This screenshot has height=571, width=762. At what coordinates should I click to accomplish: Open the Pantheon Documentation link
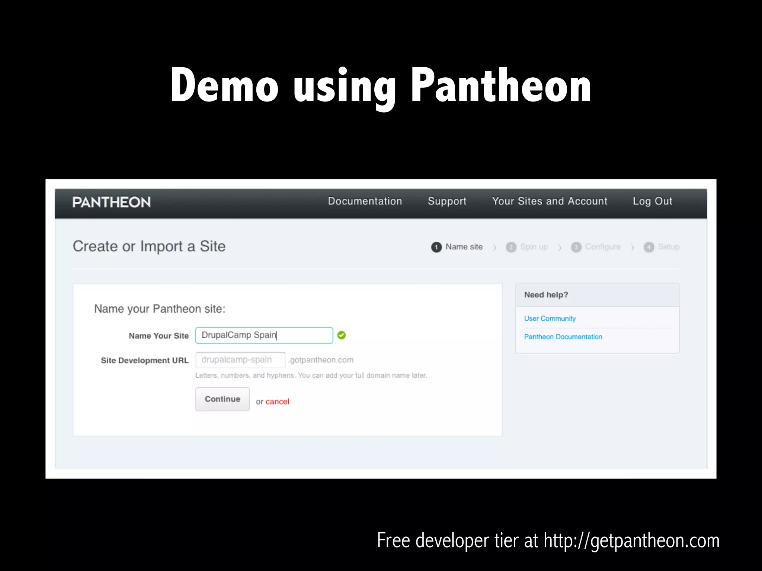click(x=563, y=337)
